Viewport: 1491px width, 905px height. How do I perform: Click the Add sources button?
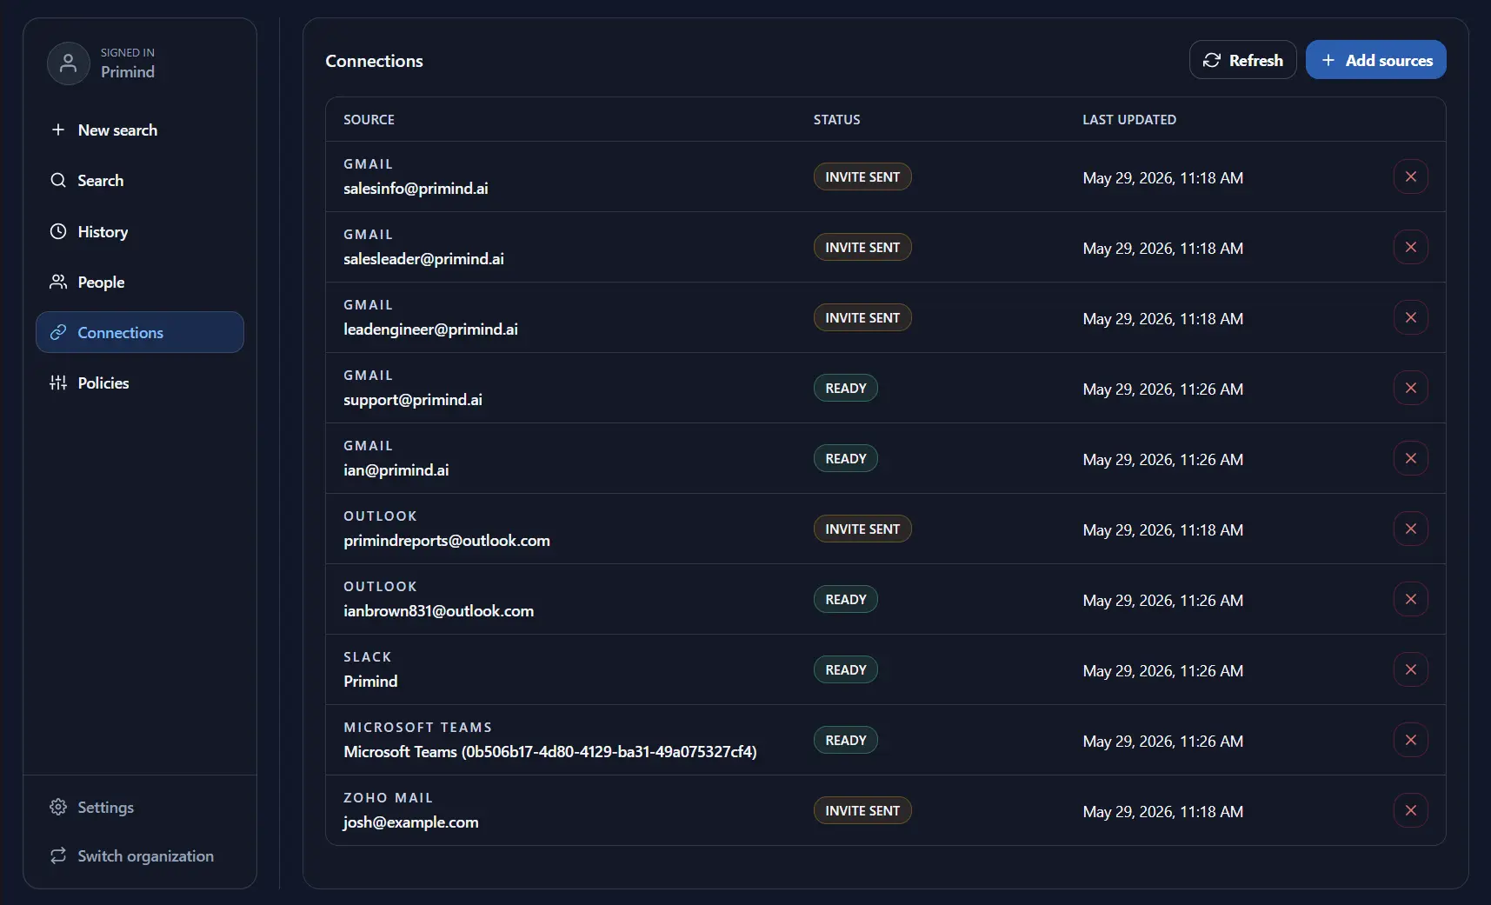coord(1375,60)
